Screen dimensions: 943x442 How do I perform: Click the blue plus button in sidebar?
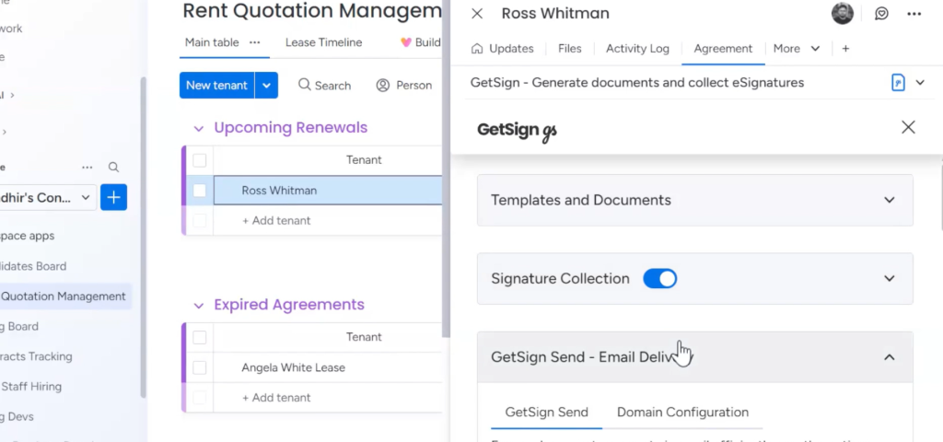[x=113, y=197]
